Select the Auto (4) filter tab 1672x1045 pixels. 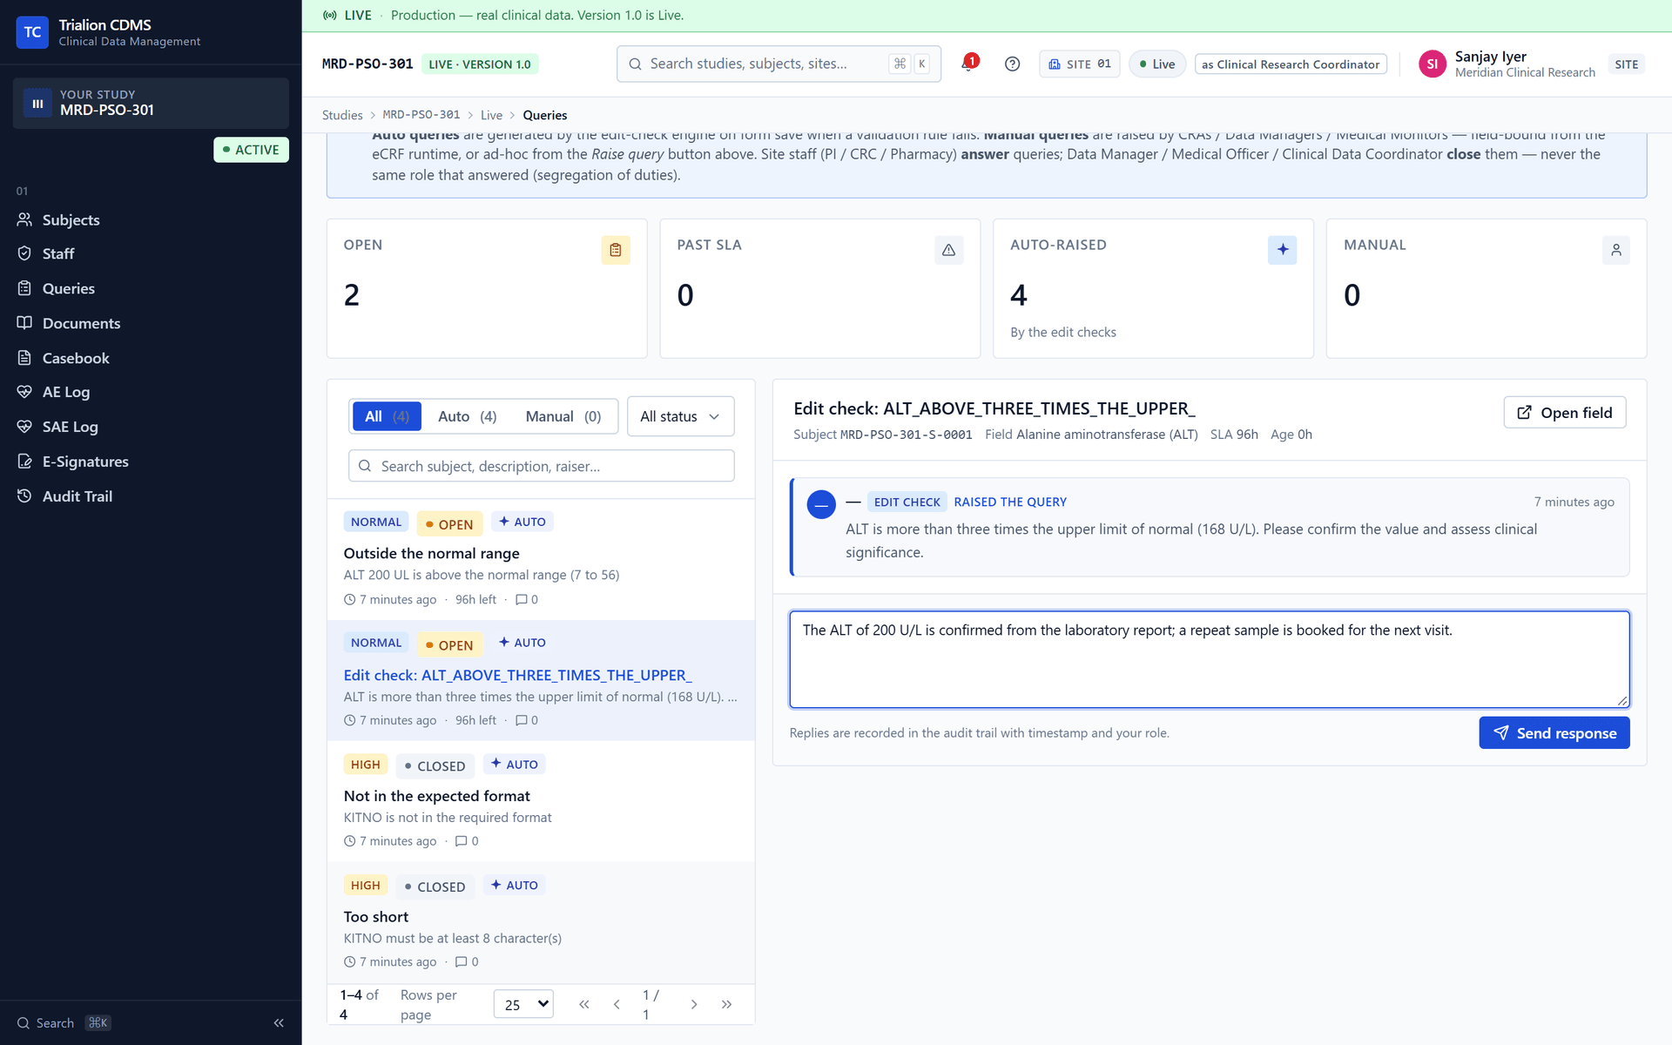[x=467, y=416]
